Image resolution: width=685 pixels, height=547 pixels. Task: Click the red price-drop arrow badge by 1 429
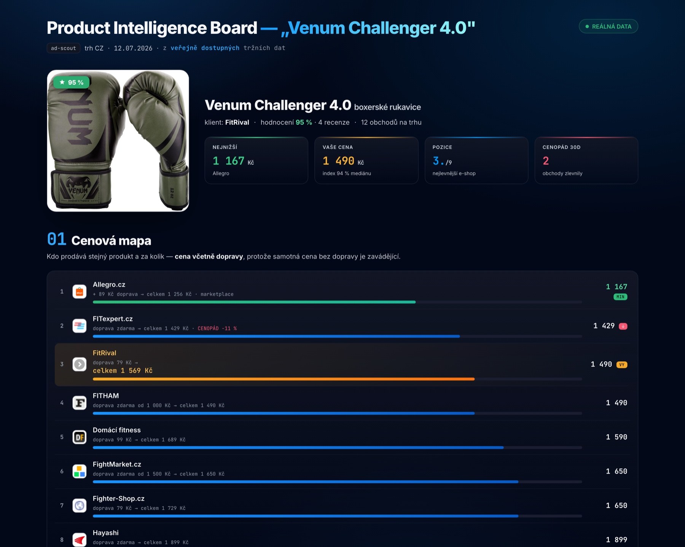point(623,326)
